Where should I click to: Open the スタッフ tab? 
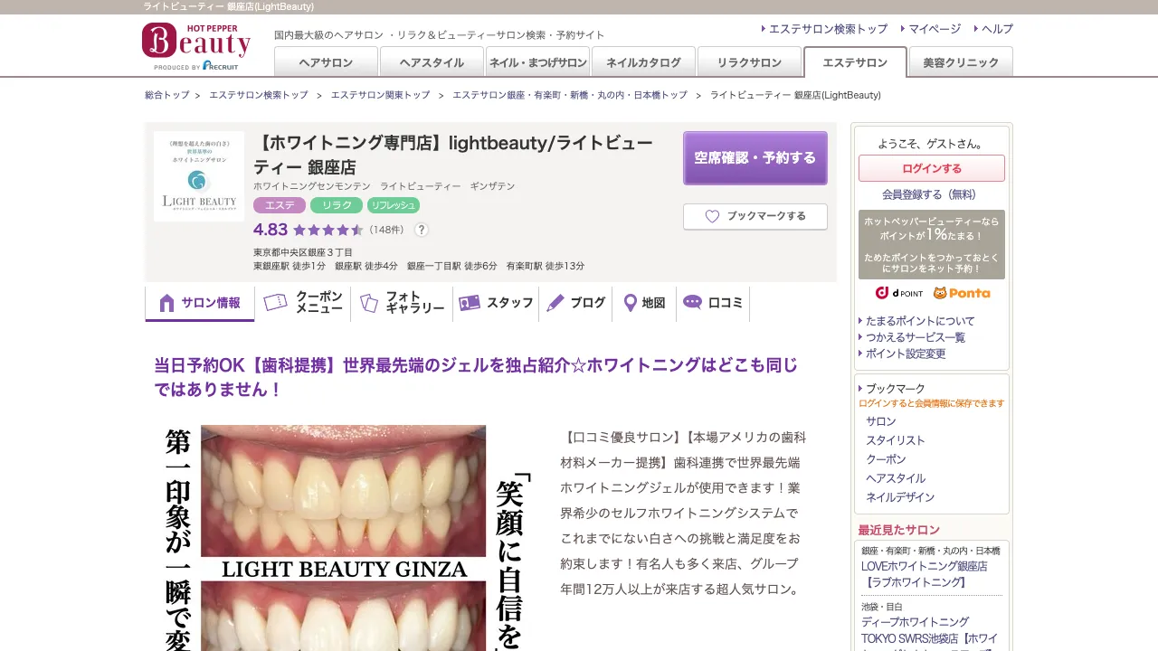click(496, 303)
